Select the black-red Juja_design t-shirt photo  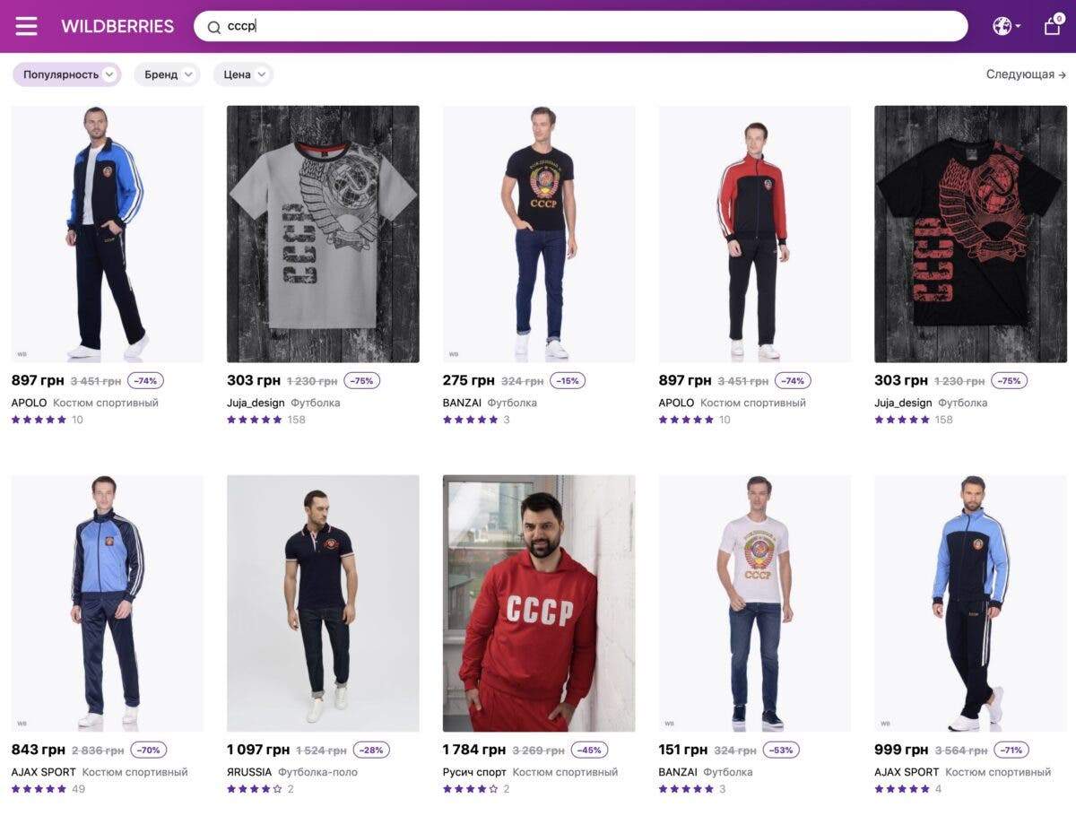click(970, 234)
